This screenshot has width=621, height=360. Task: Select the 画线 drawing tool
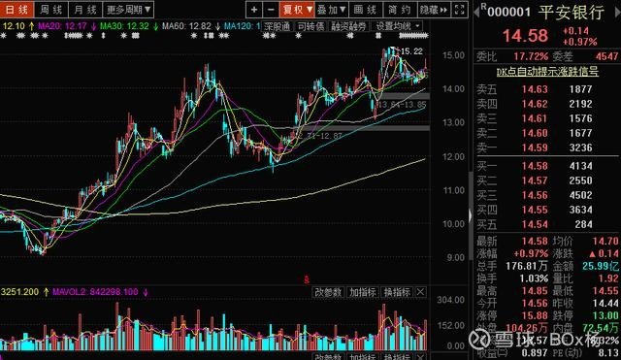pos(365,10)
